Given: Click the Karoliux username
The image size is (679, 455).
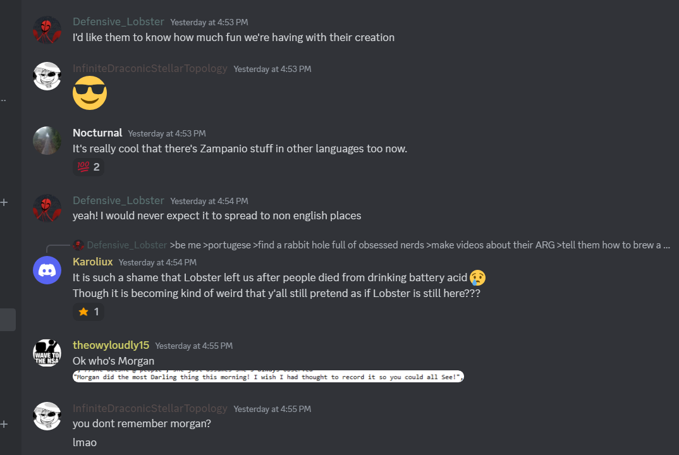Looking at the screenshot, I should tap(92, 262).
